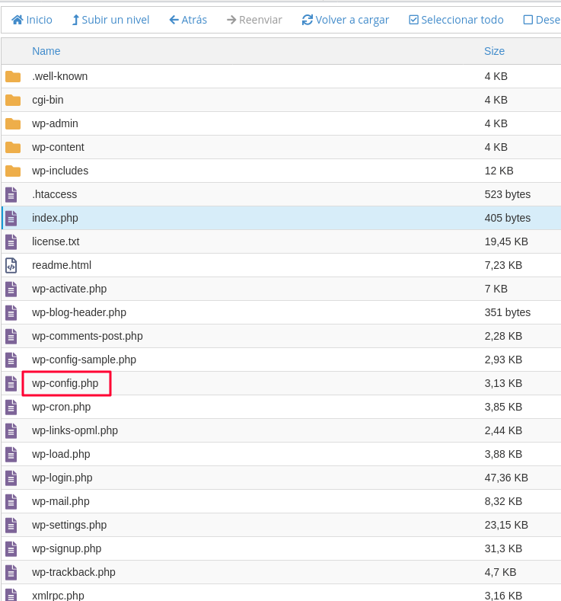Sort files by Size column header
The image size is (561, 601).
[494, 51]
